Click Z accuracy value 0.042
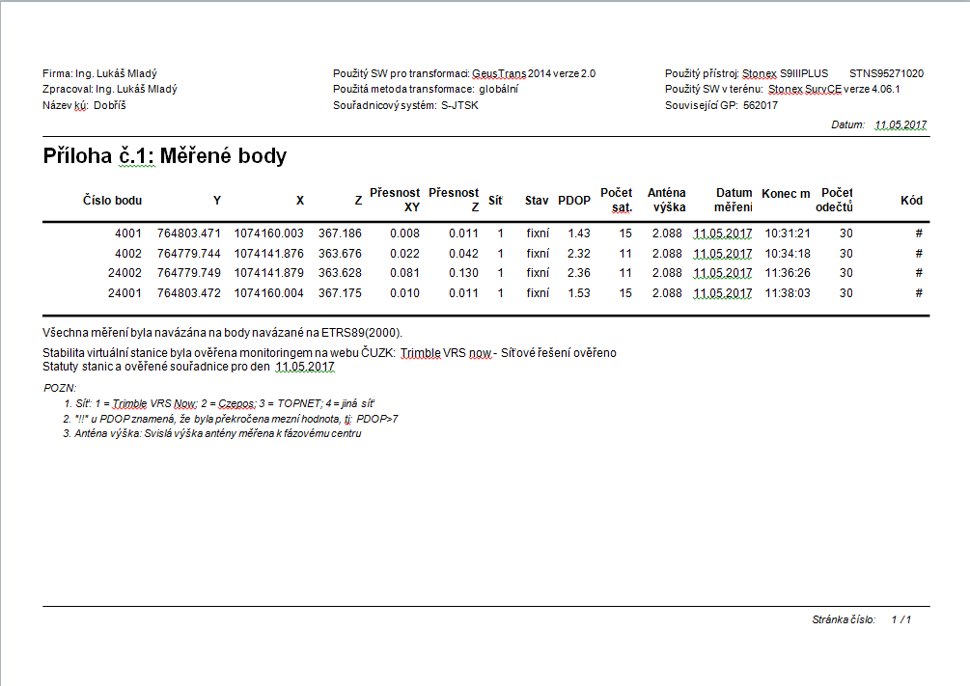The height and width of the screenshot is (686, 970). [463, 254]
